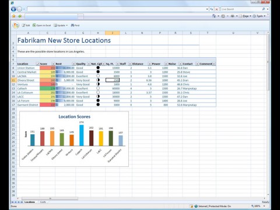Open the Distance column filter dropdown
Screen dimensions: 280x210
tap(149, 64)
